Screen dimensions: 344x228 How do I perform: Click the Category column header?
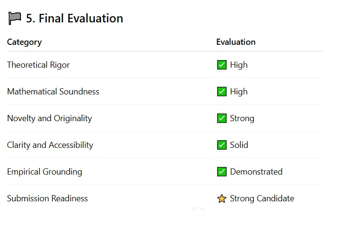tap(24, 42)
